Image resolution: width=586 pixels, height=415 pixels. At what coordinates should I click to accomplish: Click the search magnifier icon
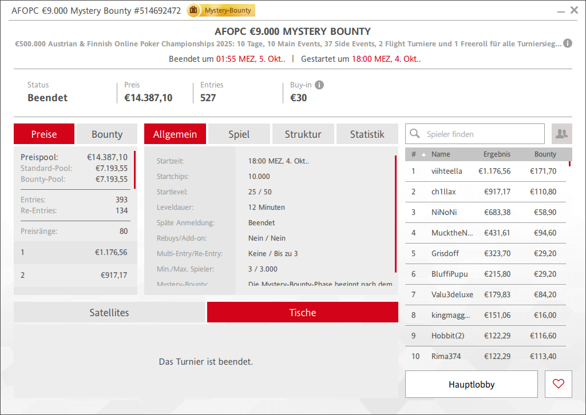pyautogui.click(x=415, y=134)
